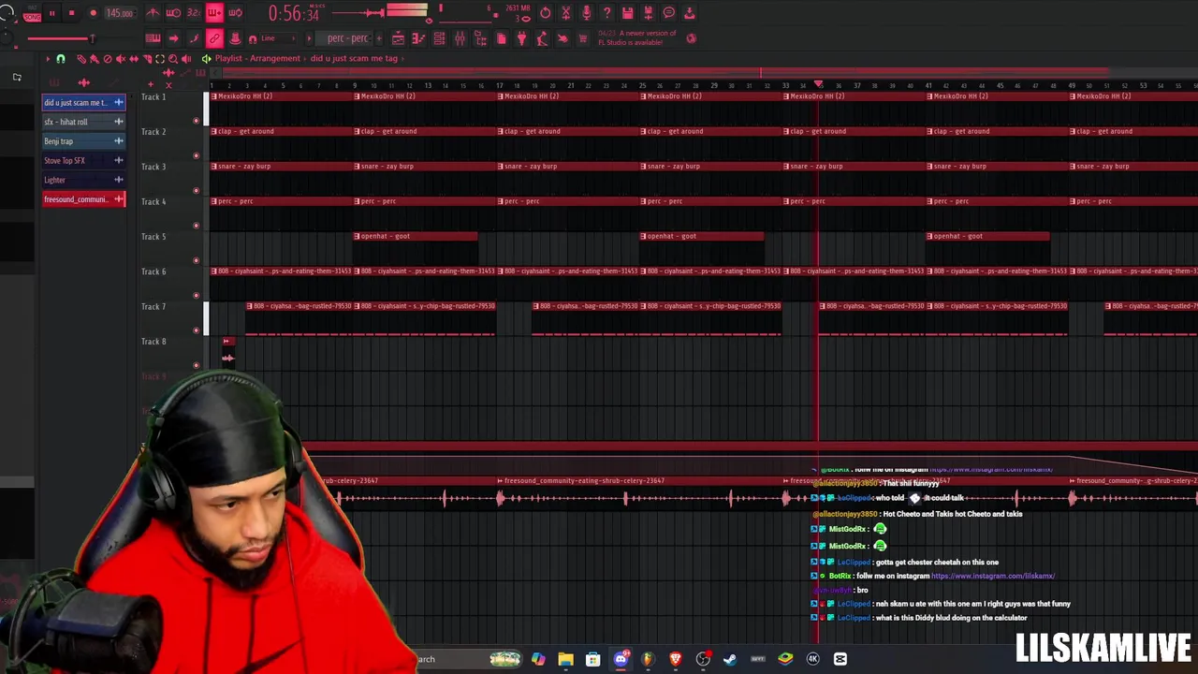Open first MexikoDro HH (2) clip menu
The image size is (1198, 674).
click(x=214, y=96)
